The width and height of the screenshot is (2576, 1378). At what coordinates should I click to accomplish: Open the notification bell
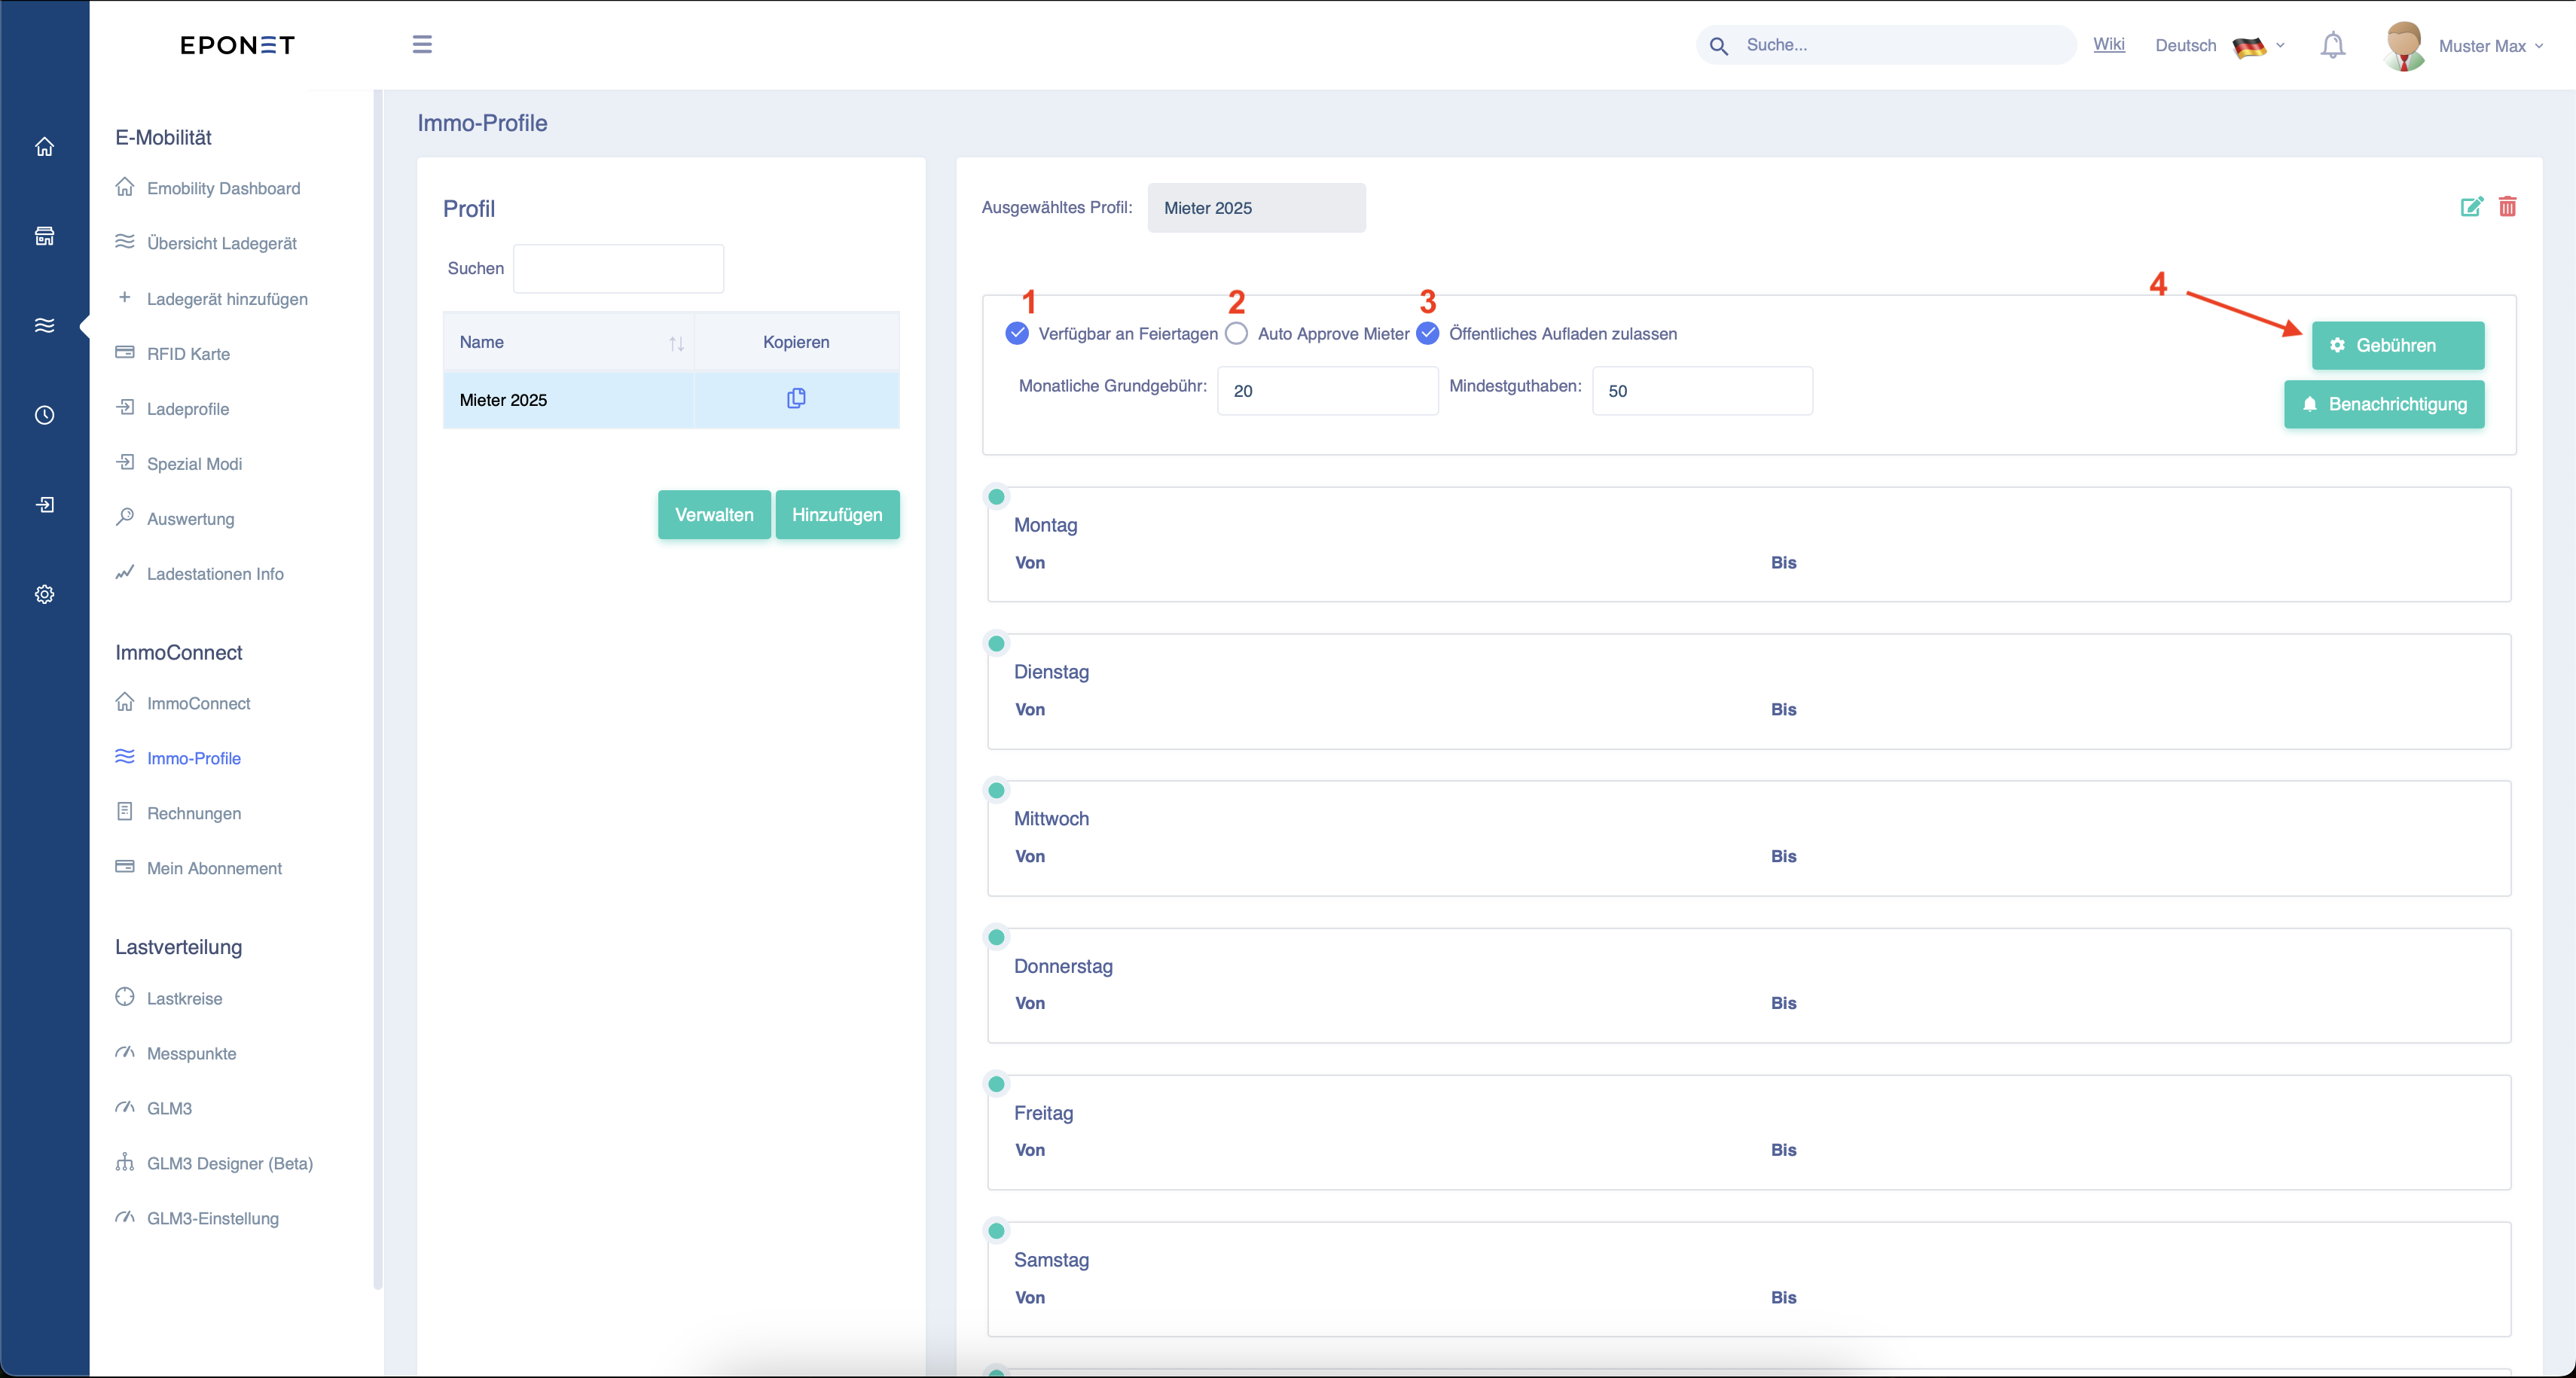2332,45
